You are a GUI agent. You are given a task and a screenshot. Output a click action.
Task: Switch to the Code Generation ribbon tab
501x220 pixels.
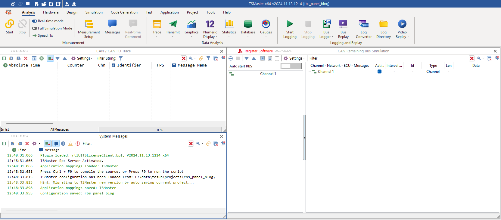coord(124,12)
